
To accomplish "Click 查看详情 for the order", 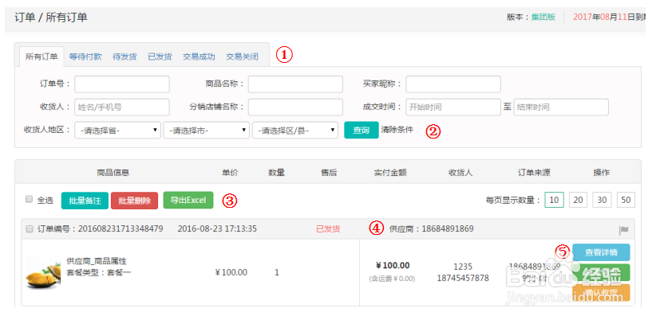I will 601,252.
